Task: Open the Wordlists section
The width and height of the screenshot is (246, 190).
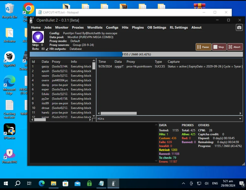Action: (x=95, y=28)
